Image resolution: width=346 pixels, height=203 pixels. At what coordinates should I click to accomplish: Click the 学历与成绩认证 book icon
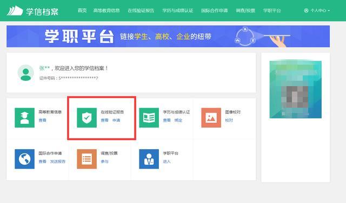point(149,117)
